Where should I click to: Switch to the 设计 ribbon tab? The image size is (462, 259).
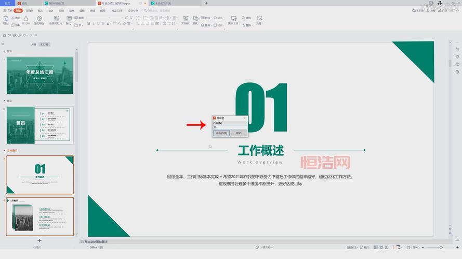51,10
